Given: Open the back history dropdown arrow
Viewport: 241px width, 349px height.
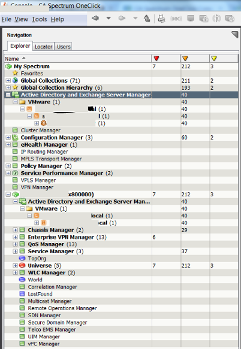Looking at the screenshot, I should click(x=109, y=18).
